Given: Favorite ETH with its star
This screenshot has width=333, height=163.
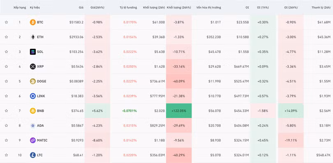Looking at the screenshot, I should (6, 37).
